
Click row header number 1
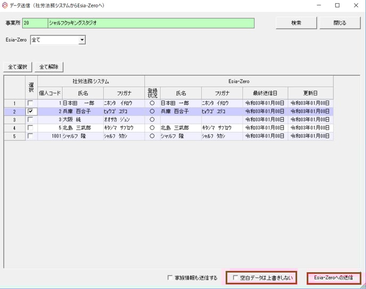coord(14,103)
